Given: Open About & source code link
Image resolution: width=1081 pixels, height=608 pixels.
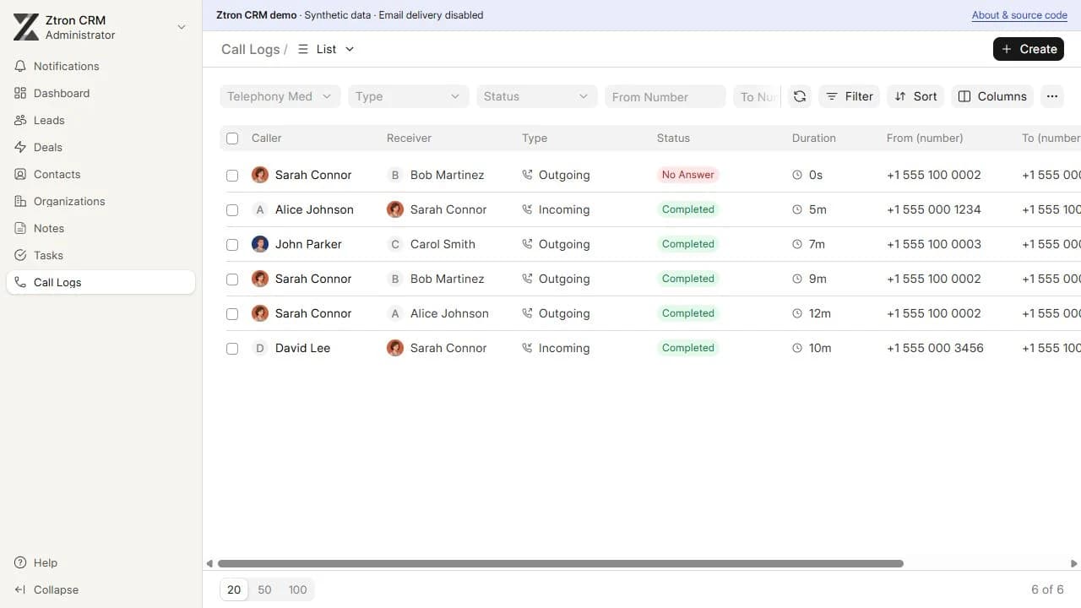Looking at the screenshot, I should [1019, 15].
